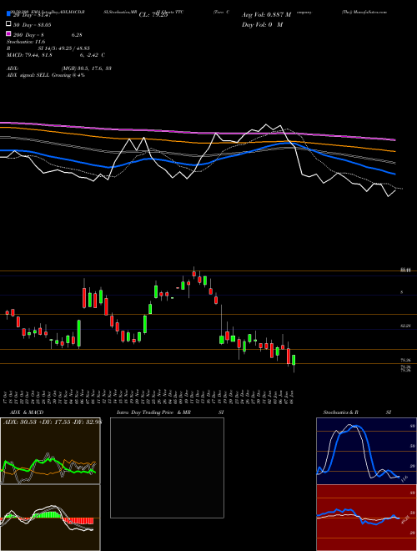Viewport: 417px width, 551px height.
Task: Select the 'CL: 79.25' closing price text
Action: [153, 15]
